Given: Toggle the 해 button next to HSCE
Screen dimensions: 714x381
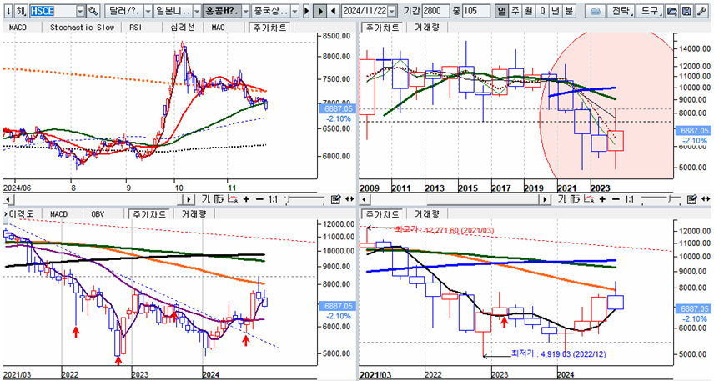Looking at the screenshot, I should click(x=22, y=11).
